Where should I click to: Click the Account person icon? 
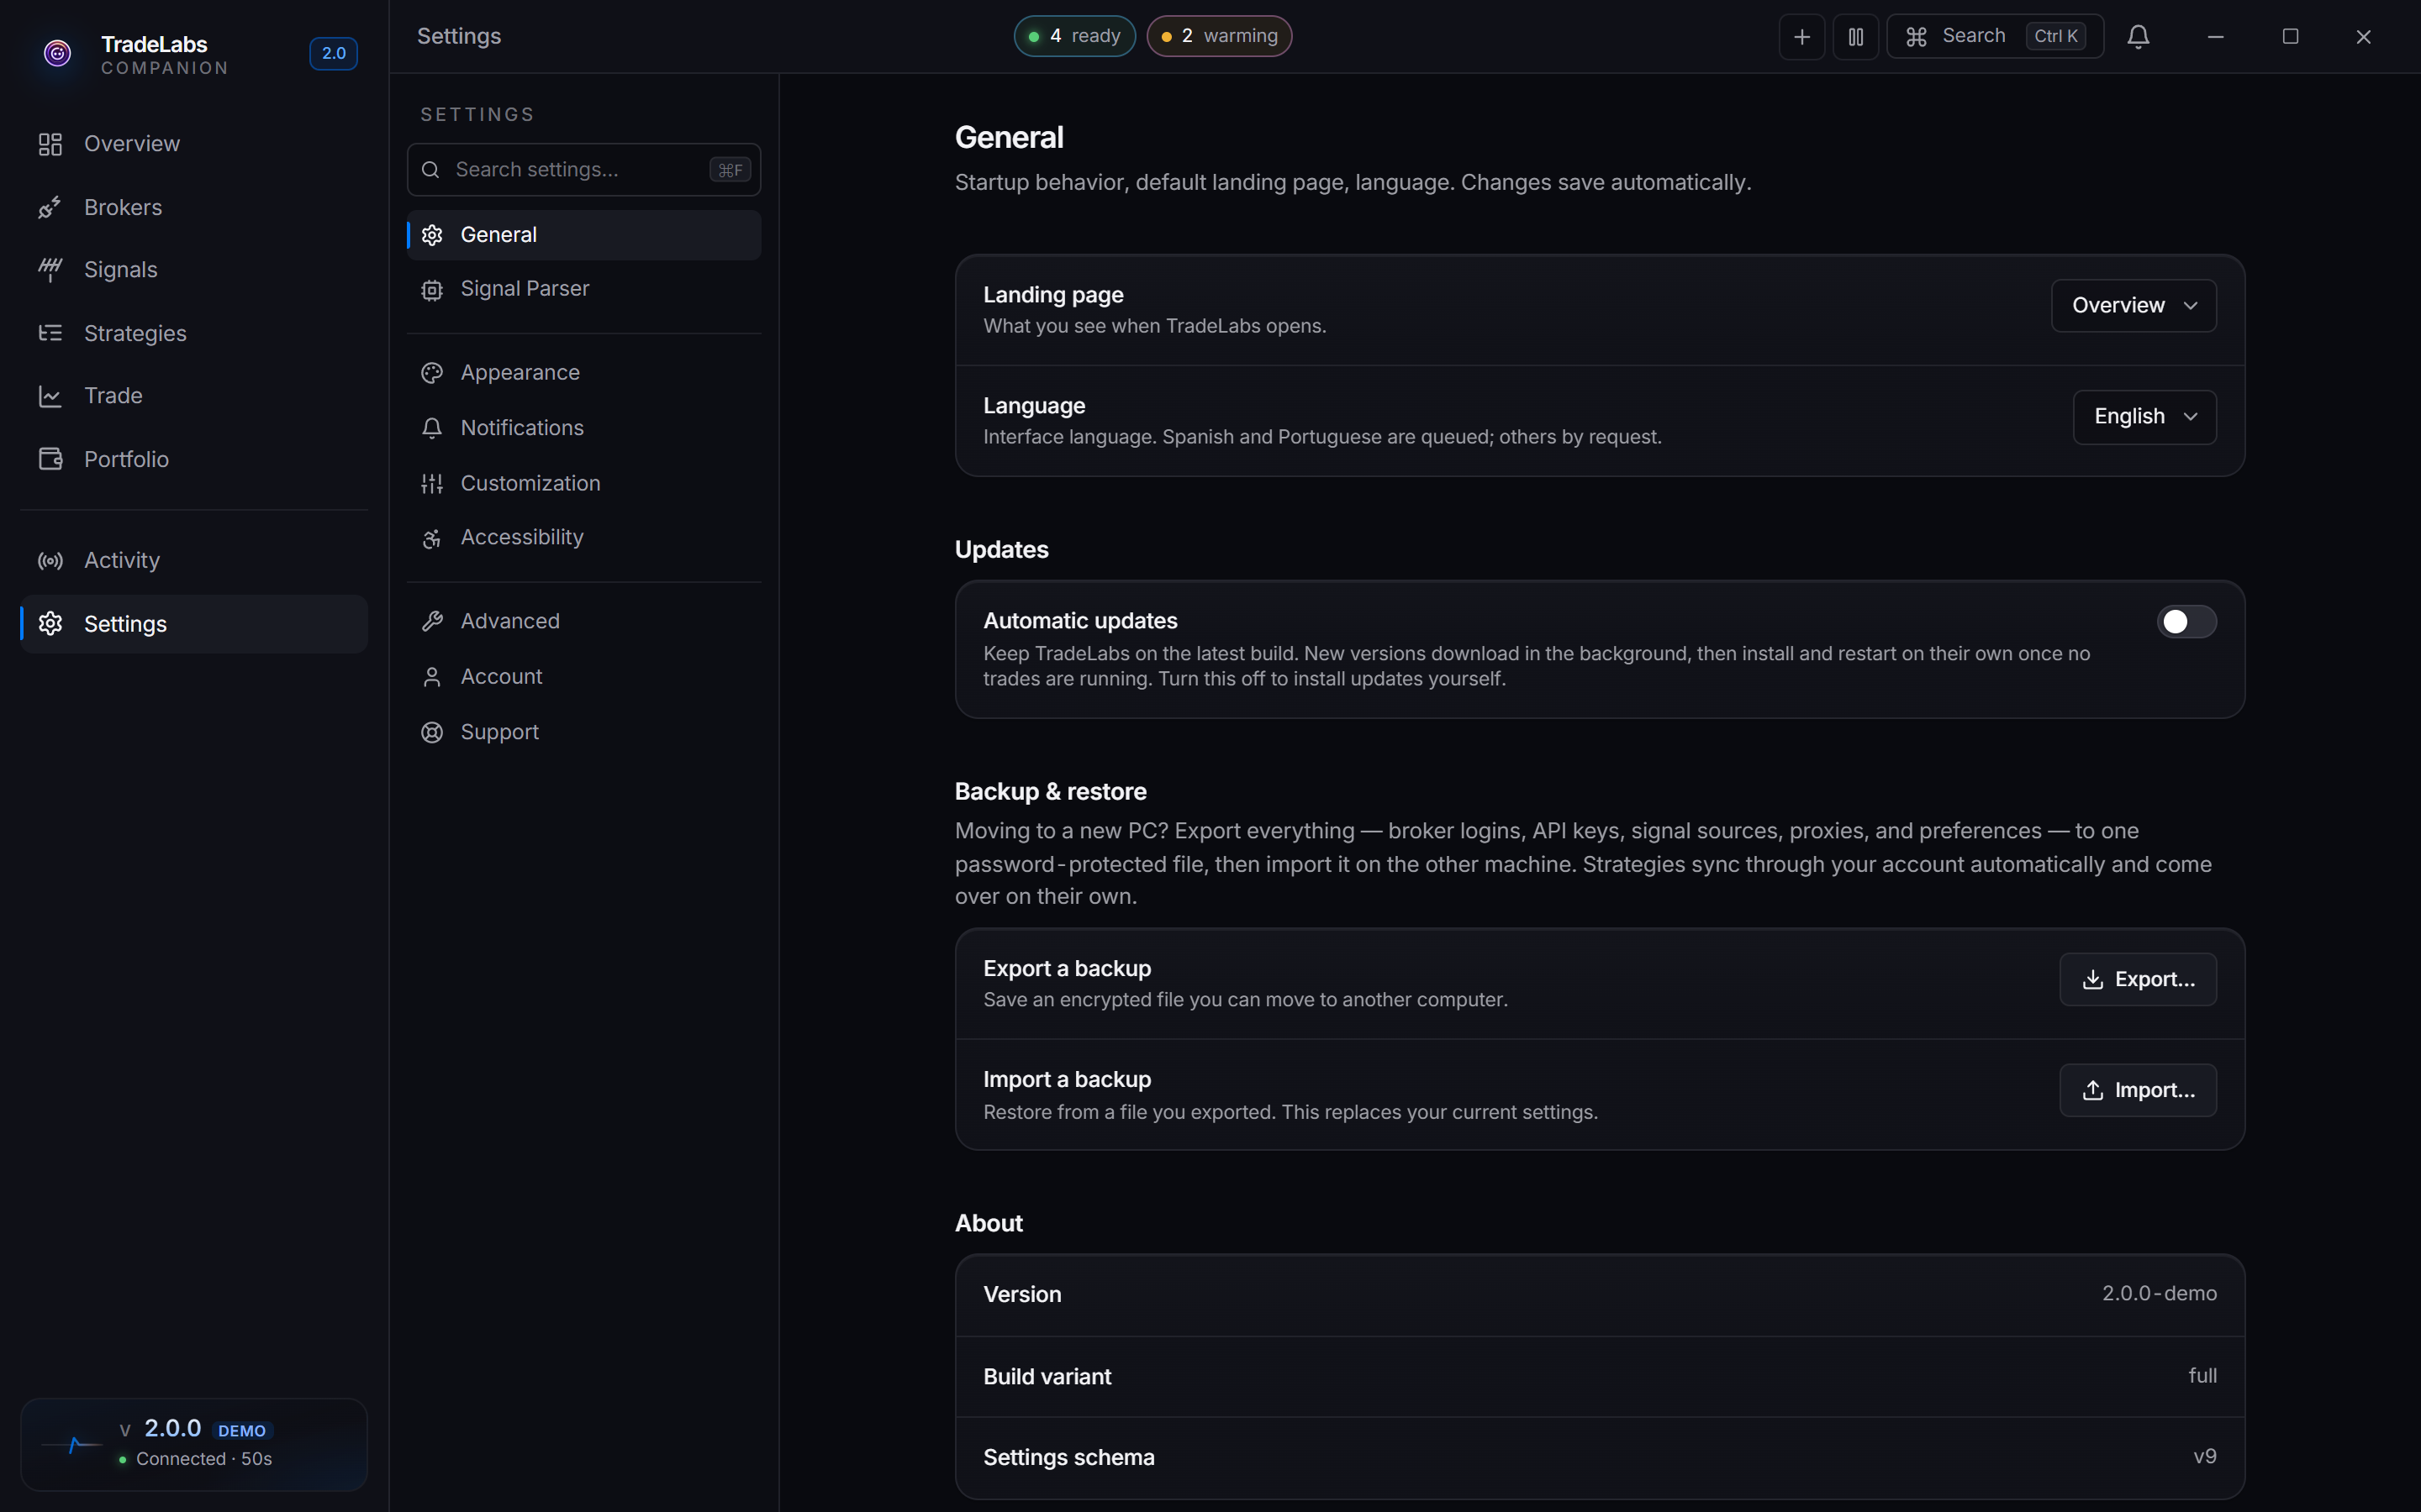(x=432, y=677)
